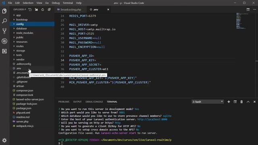Maximize the panel with the up chevron

point(248,102)
